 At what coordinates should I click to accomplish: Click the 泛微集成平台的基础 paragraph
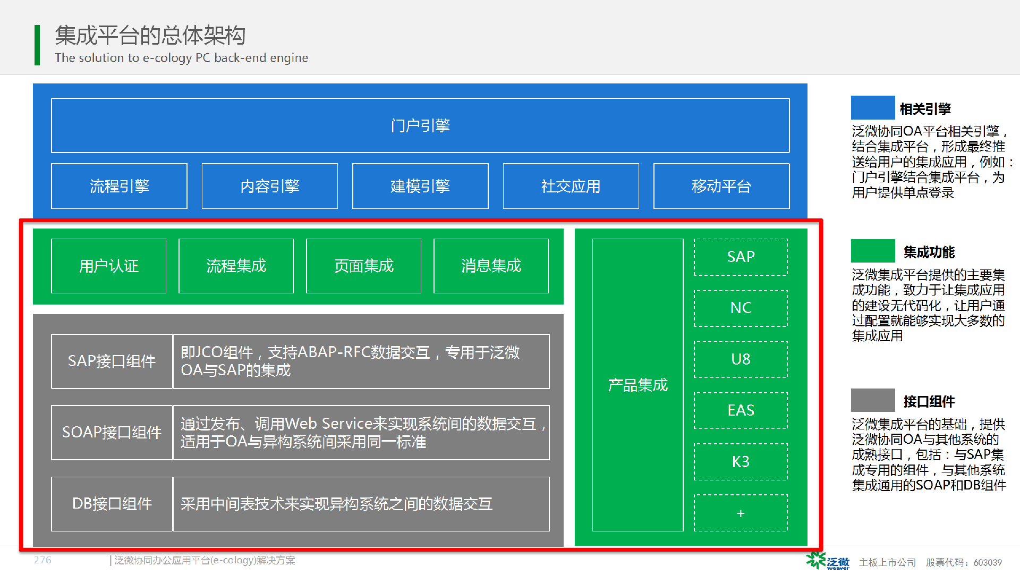pyautogui.click(x=929, y=454)
